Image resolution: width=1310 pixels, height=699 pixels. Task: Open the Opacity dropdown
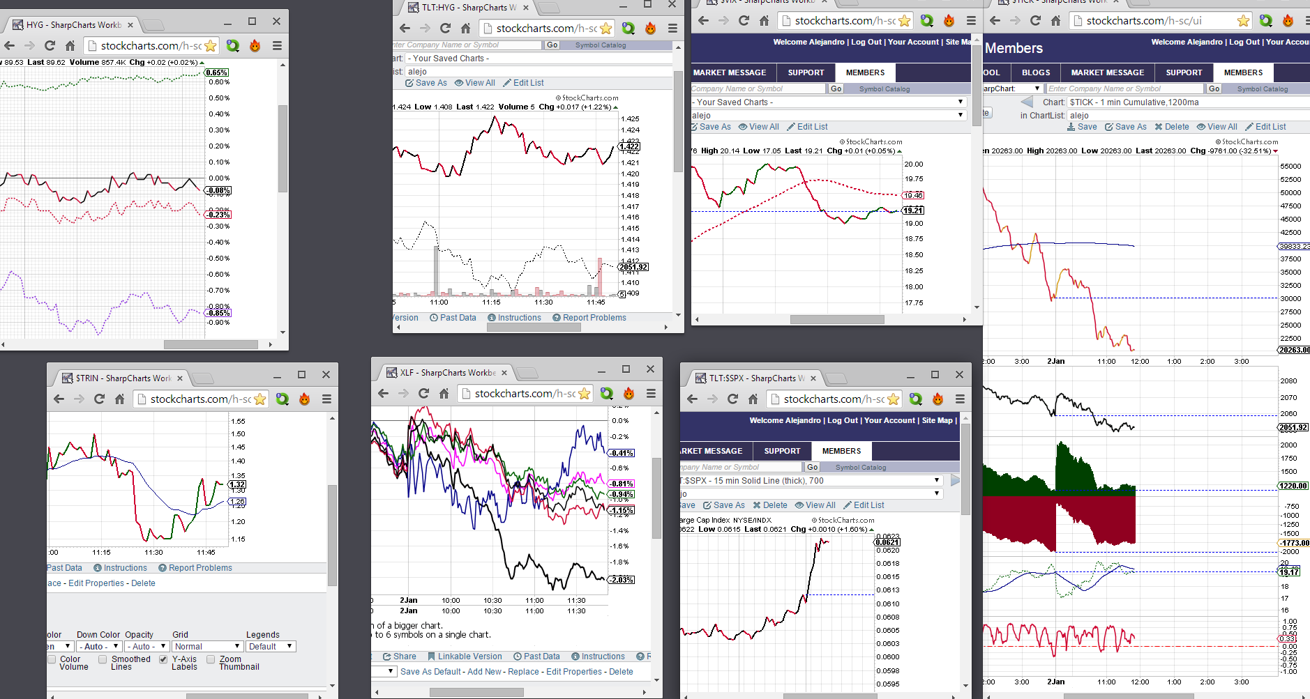146,647
